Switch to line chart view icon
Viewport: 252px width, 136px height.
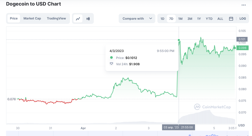tap(78, 19)
